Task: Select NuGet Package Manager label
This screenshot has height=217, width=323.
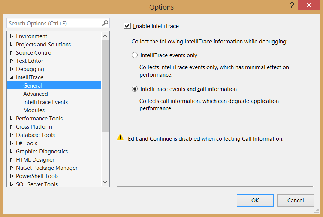Action: click(x=47, y=168)
